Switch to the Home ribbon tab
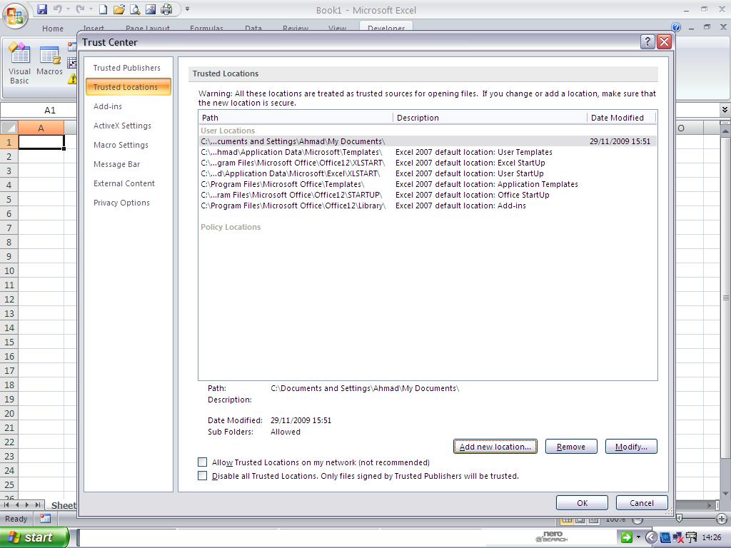 pos(53,28)
